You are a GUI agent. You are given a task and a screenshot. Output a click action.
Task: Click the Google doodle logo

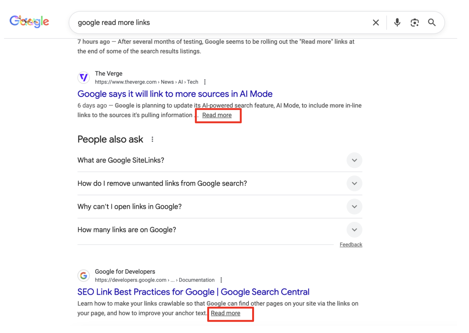(x=29, y=21)
